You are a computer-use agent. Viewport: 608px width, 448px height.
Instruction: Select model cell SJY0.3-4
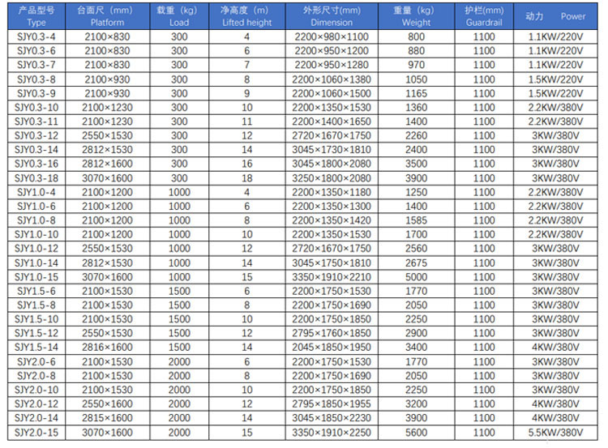tap(36, 36)
